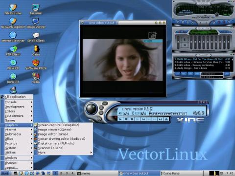The width and height of the screenshot is (235, 176).
Task: Click the play button in the xine panel
Action: pyautogui.click(x=120, y=119)
